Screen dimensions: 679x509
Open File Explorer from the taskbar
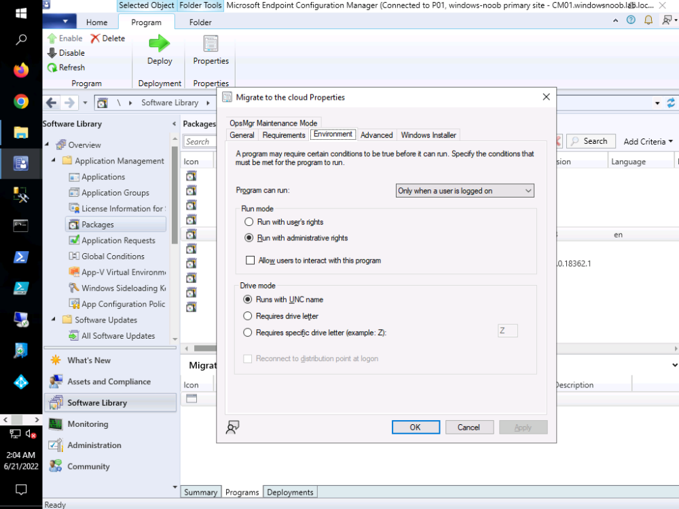tap(21, 132)
